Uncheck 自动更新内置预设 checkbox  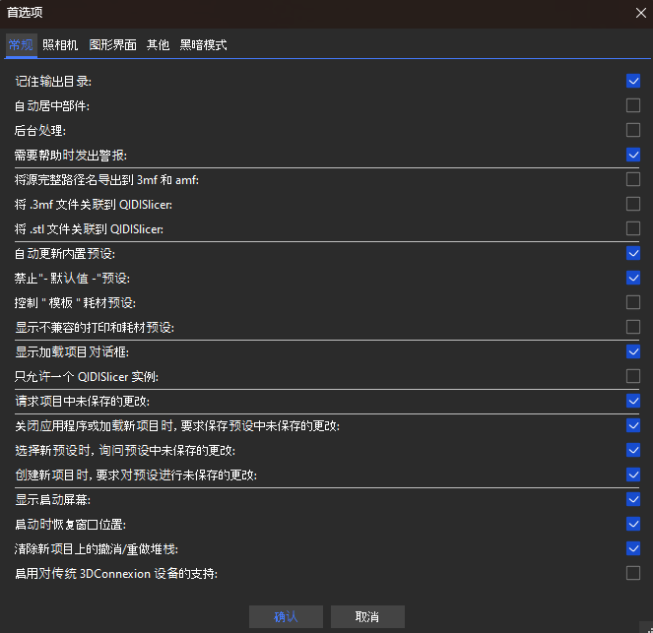point(633,253)
